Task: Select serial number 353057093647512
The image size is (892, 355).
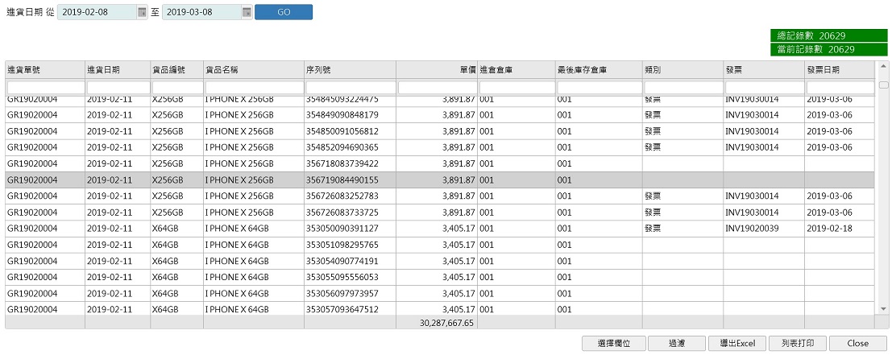Action: 342,310
